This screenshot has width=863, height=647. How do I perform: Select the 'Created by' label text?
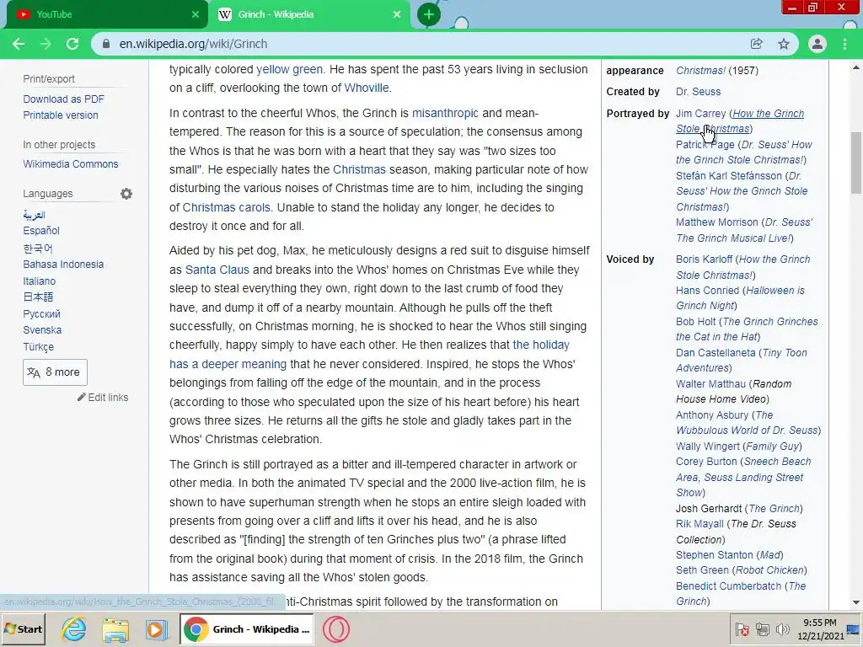(x=633, y=92)
